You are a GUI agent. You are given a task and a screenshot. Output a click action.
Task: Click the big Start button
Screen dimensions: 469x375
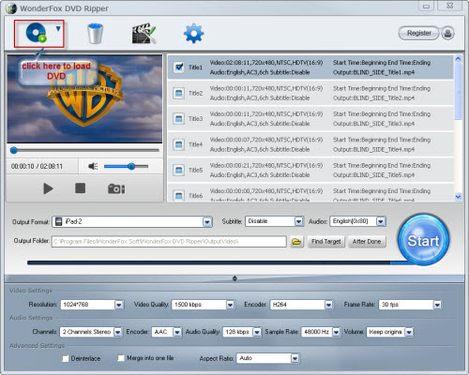coord(423,240)
